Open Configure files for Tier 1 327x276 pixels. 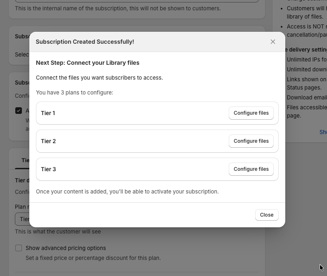251,113
